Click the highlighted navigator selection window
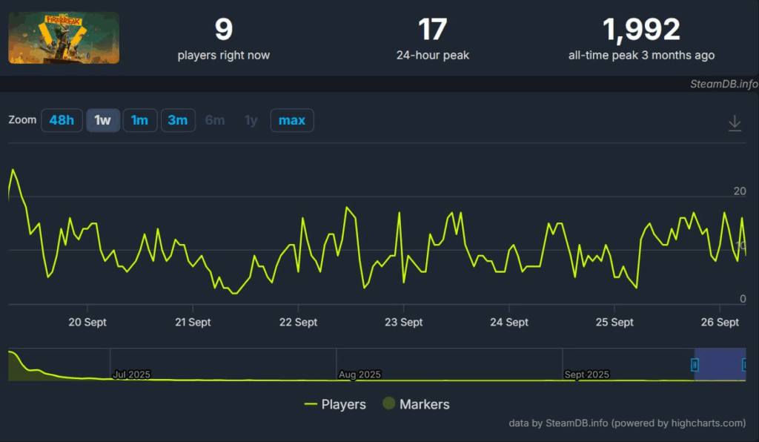 [x=720, y=364]
